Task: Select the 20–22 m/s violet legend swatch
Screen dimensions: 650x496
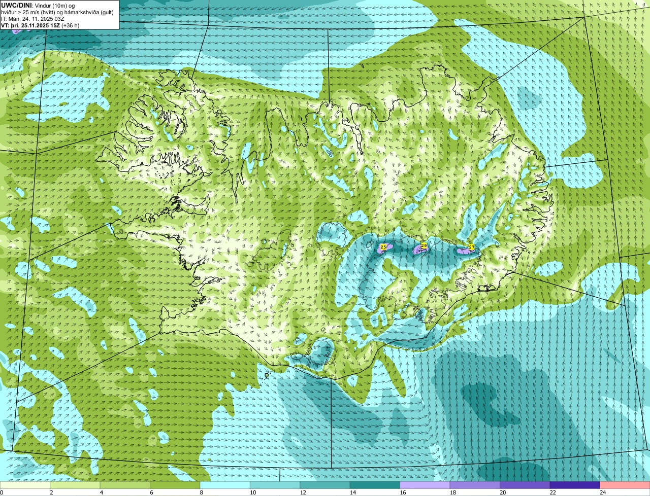Action: [525, 485]
